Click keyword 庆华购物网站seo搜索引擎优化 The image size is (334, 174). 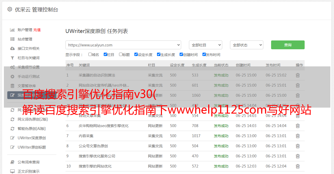click(103, 126)
